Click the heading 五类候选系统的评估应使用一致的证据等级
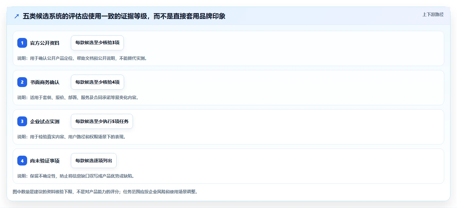This screenshot has width=457, height=208. (124, 16)
